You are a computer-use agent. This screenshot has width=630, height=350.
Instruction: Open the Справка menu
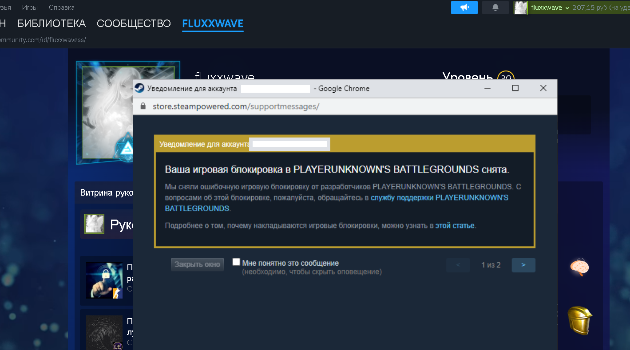tap(62, 8)
